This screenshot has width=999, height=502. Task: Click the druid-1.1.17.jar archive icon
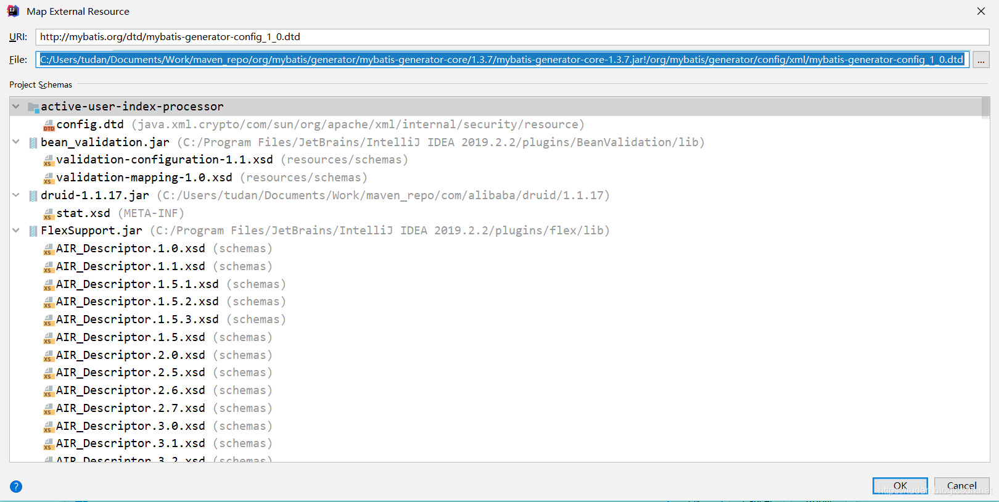point(33,196)
